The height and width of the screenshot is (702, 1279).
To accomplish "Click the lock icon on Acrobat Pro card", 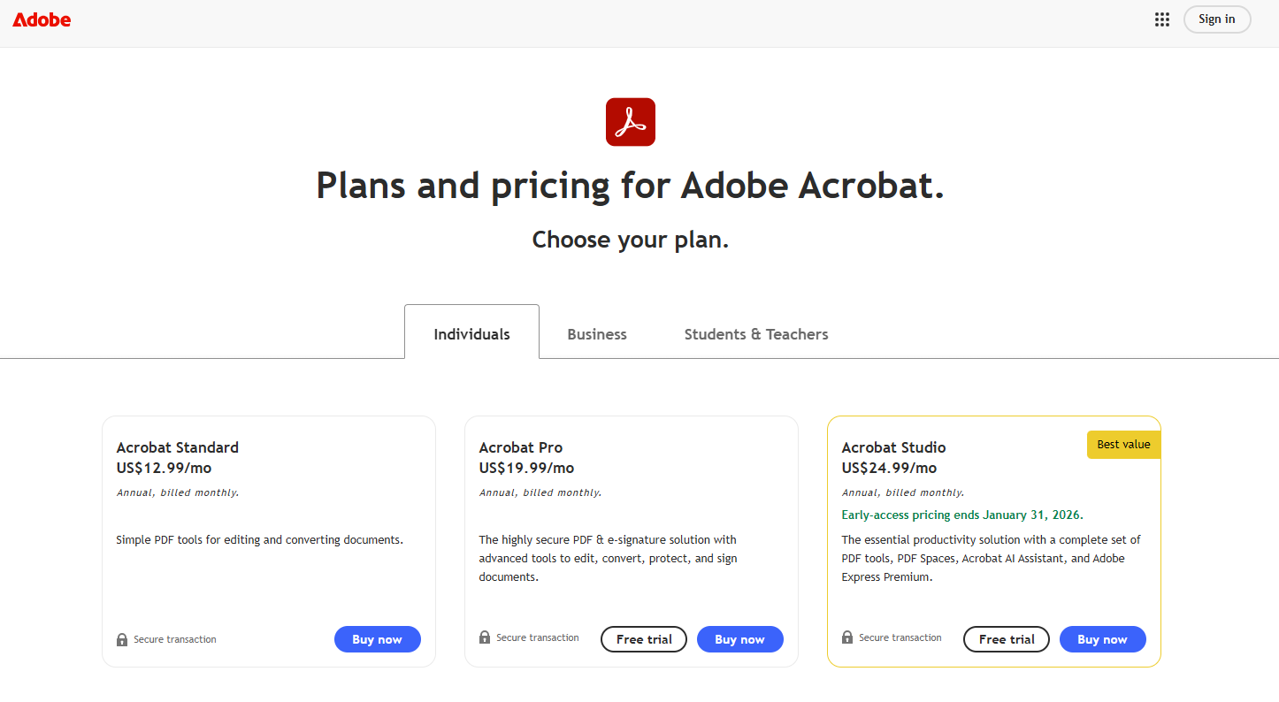I will [484, 637].
